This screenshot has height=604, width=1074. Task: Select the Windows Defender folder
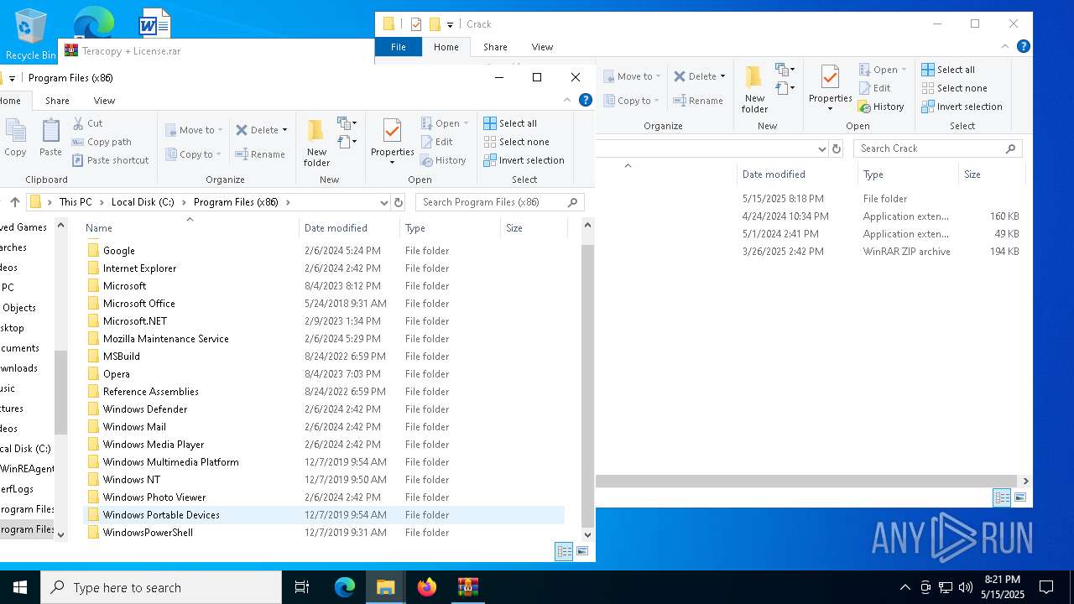[x=144, y=409]
